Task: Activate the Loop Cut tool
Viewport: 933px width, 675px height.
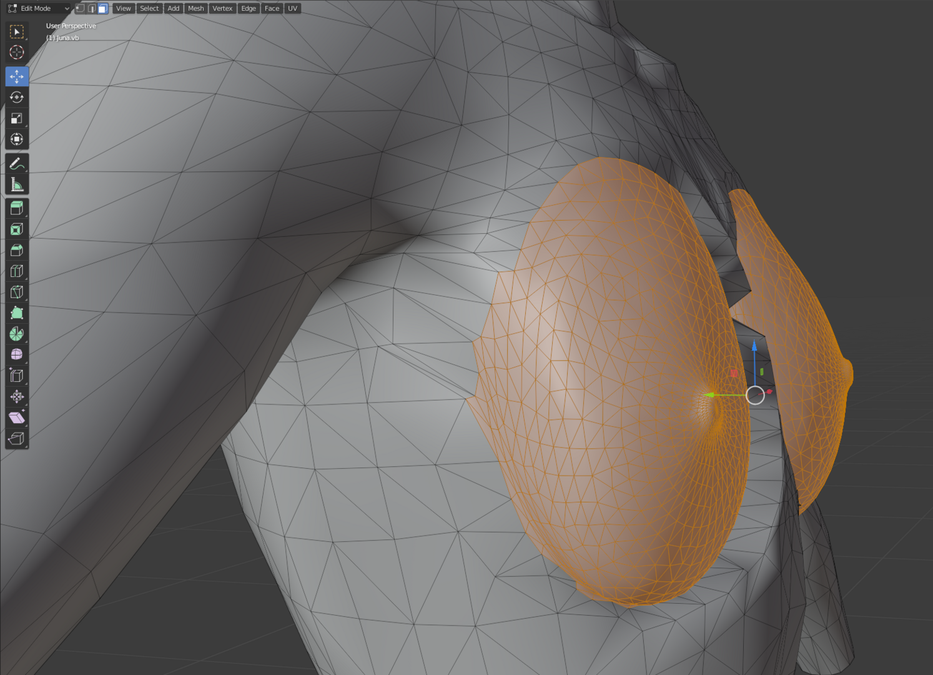Action: point(17,271)
